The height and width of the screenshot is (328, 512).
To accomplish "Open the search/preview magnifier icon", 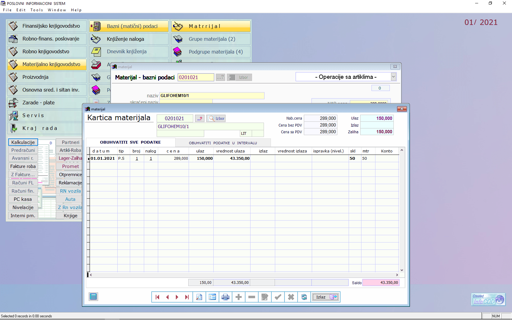I will 199,297.
